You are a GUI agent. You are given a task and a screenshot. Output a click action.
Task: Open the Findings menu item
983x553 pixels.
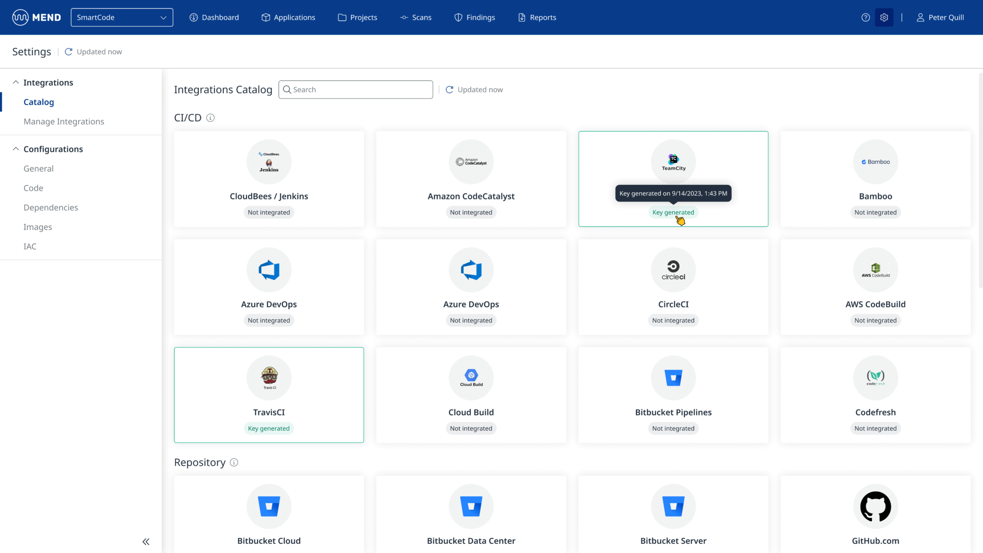475,17
